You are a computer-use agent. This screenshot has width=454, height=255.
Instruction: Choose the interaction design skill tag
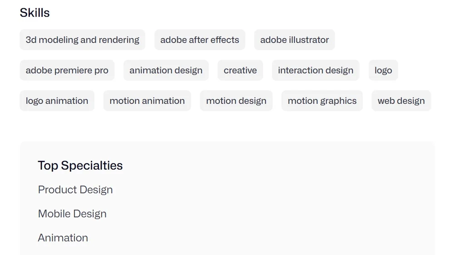click(x=315, y=70)
